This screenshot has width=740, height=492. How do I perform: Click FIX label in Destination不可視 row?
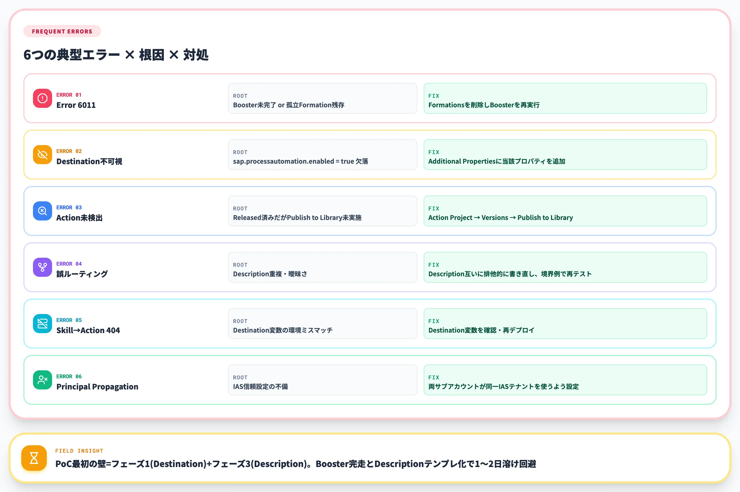pos(434,152)
